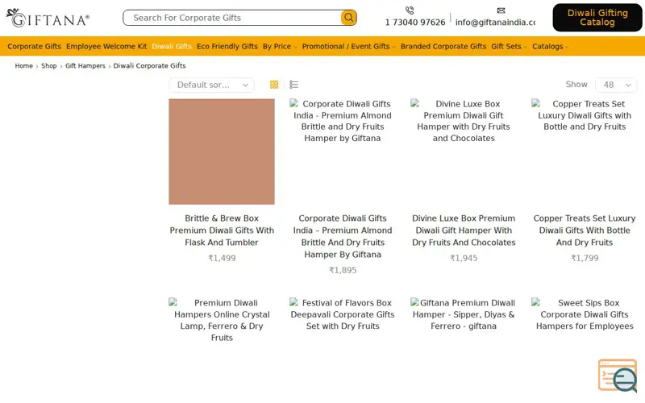Screen dimensions: 645x403
Task: Expand the Catalogs menu
Action: [x=550, y=47]
